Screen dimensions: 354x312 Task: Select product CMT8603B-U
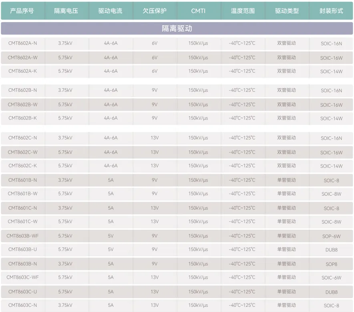pos(22,249)
